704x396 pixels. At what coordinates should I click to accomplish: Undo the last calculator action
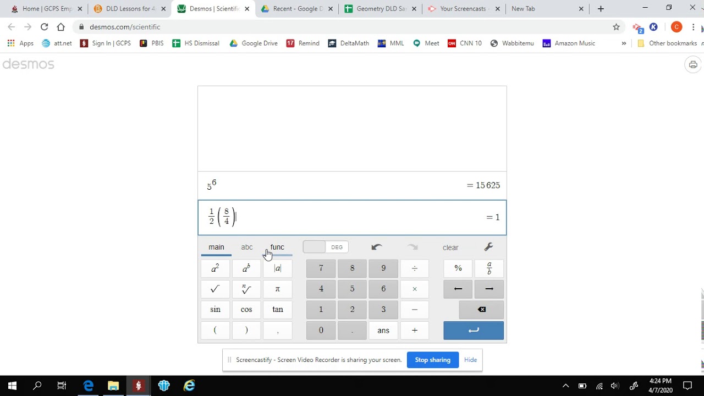pyautogui.click(x=377, y=248)
